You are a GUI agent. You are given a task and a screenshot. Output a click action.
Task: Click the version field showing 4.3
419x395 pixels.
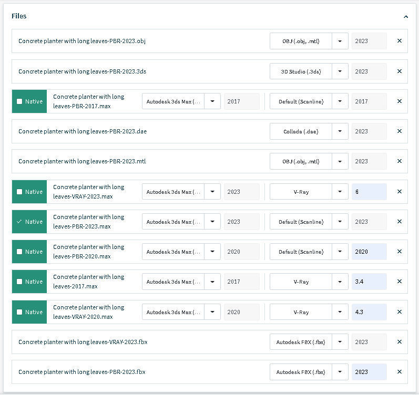(x=369, y=312)
